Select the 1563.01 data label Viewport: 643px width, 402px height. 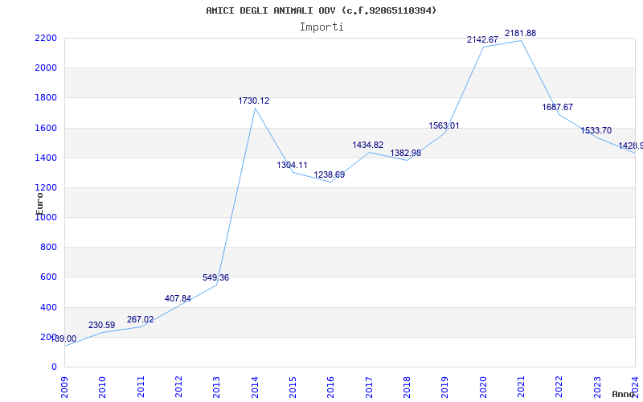click(444, 126)
